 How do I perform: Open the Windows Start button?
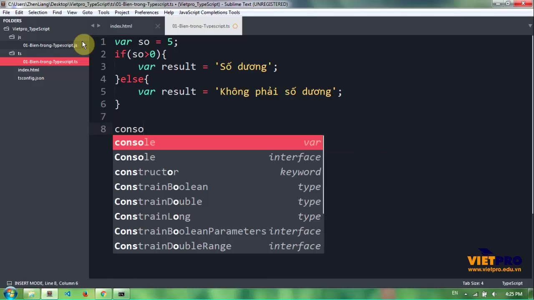click(10, 294)
